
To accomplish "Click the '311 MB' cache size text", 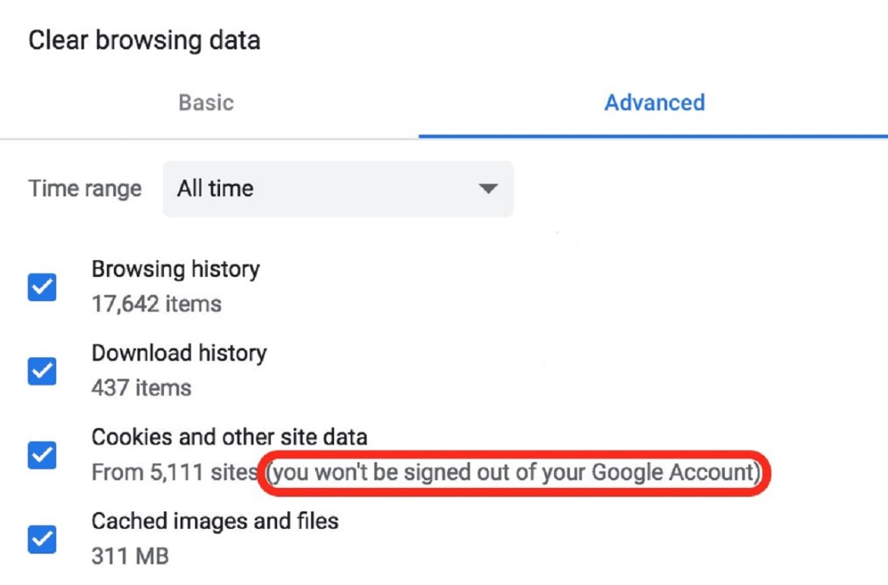I will click(x=130, y=556).
